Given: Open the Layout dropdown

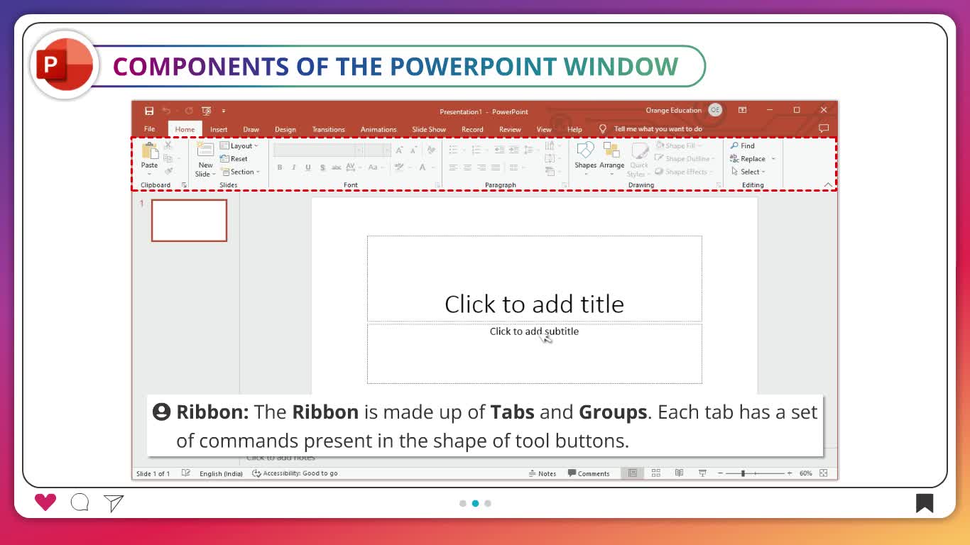Looking at the screenshot, I should point(239,145).
